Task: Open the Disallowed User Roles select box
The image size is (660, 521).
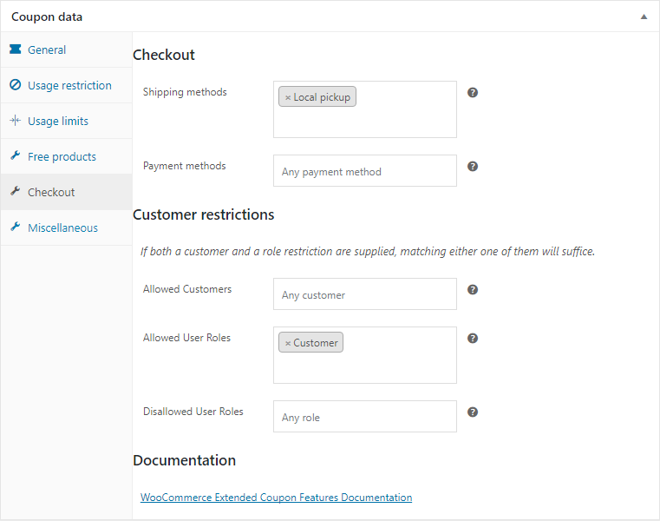Action: coord(364,417)
